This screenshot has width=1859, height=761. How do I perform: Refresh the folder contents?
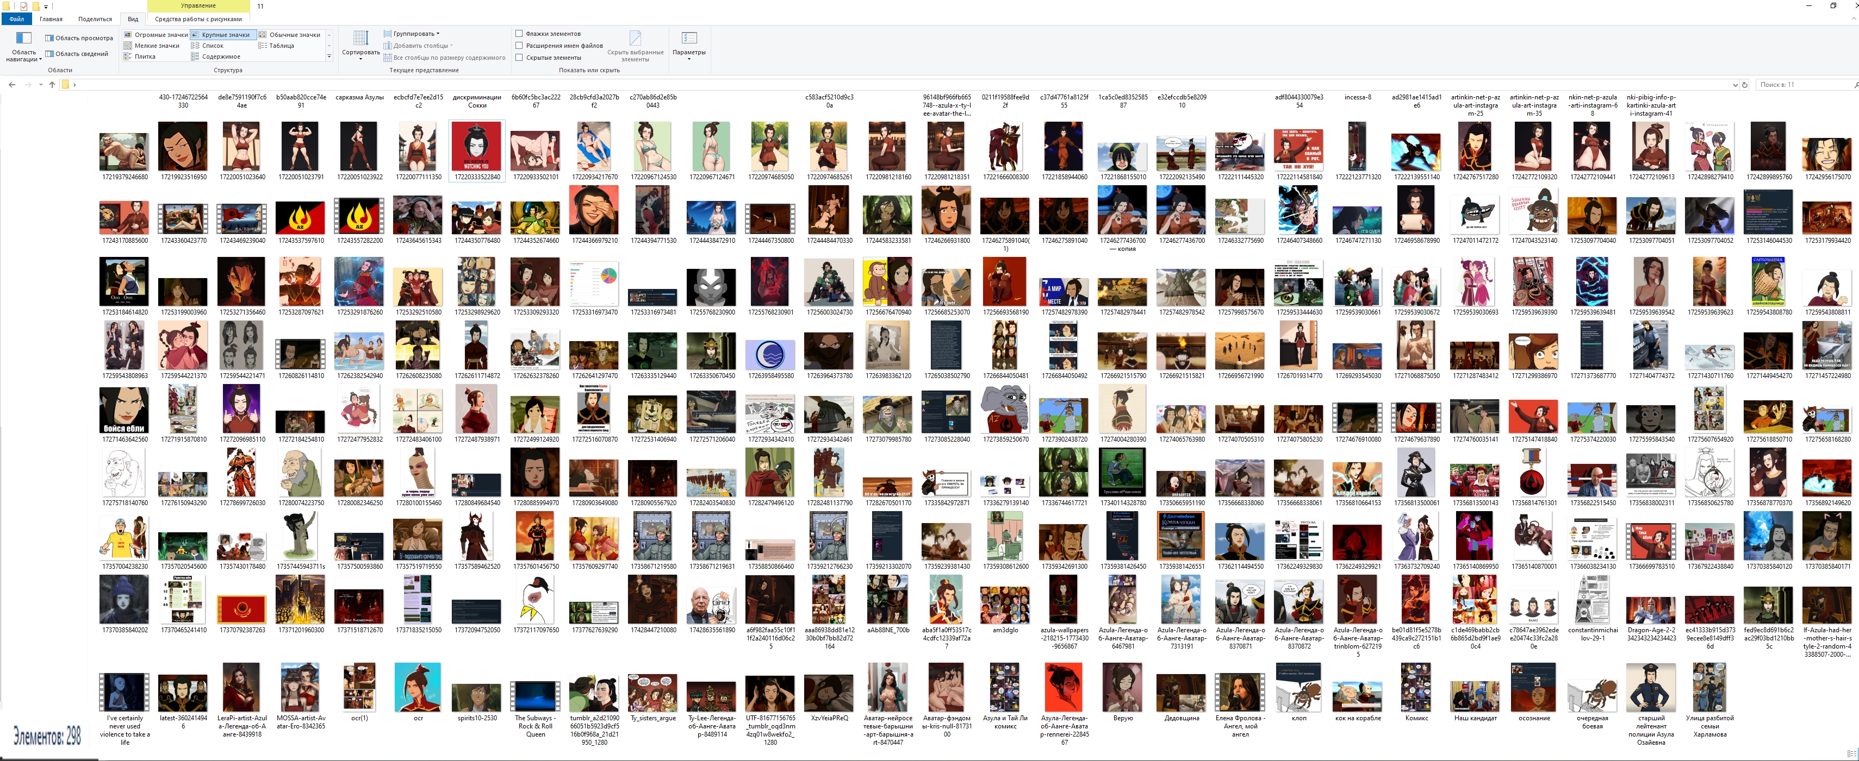1745,85
